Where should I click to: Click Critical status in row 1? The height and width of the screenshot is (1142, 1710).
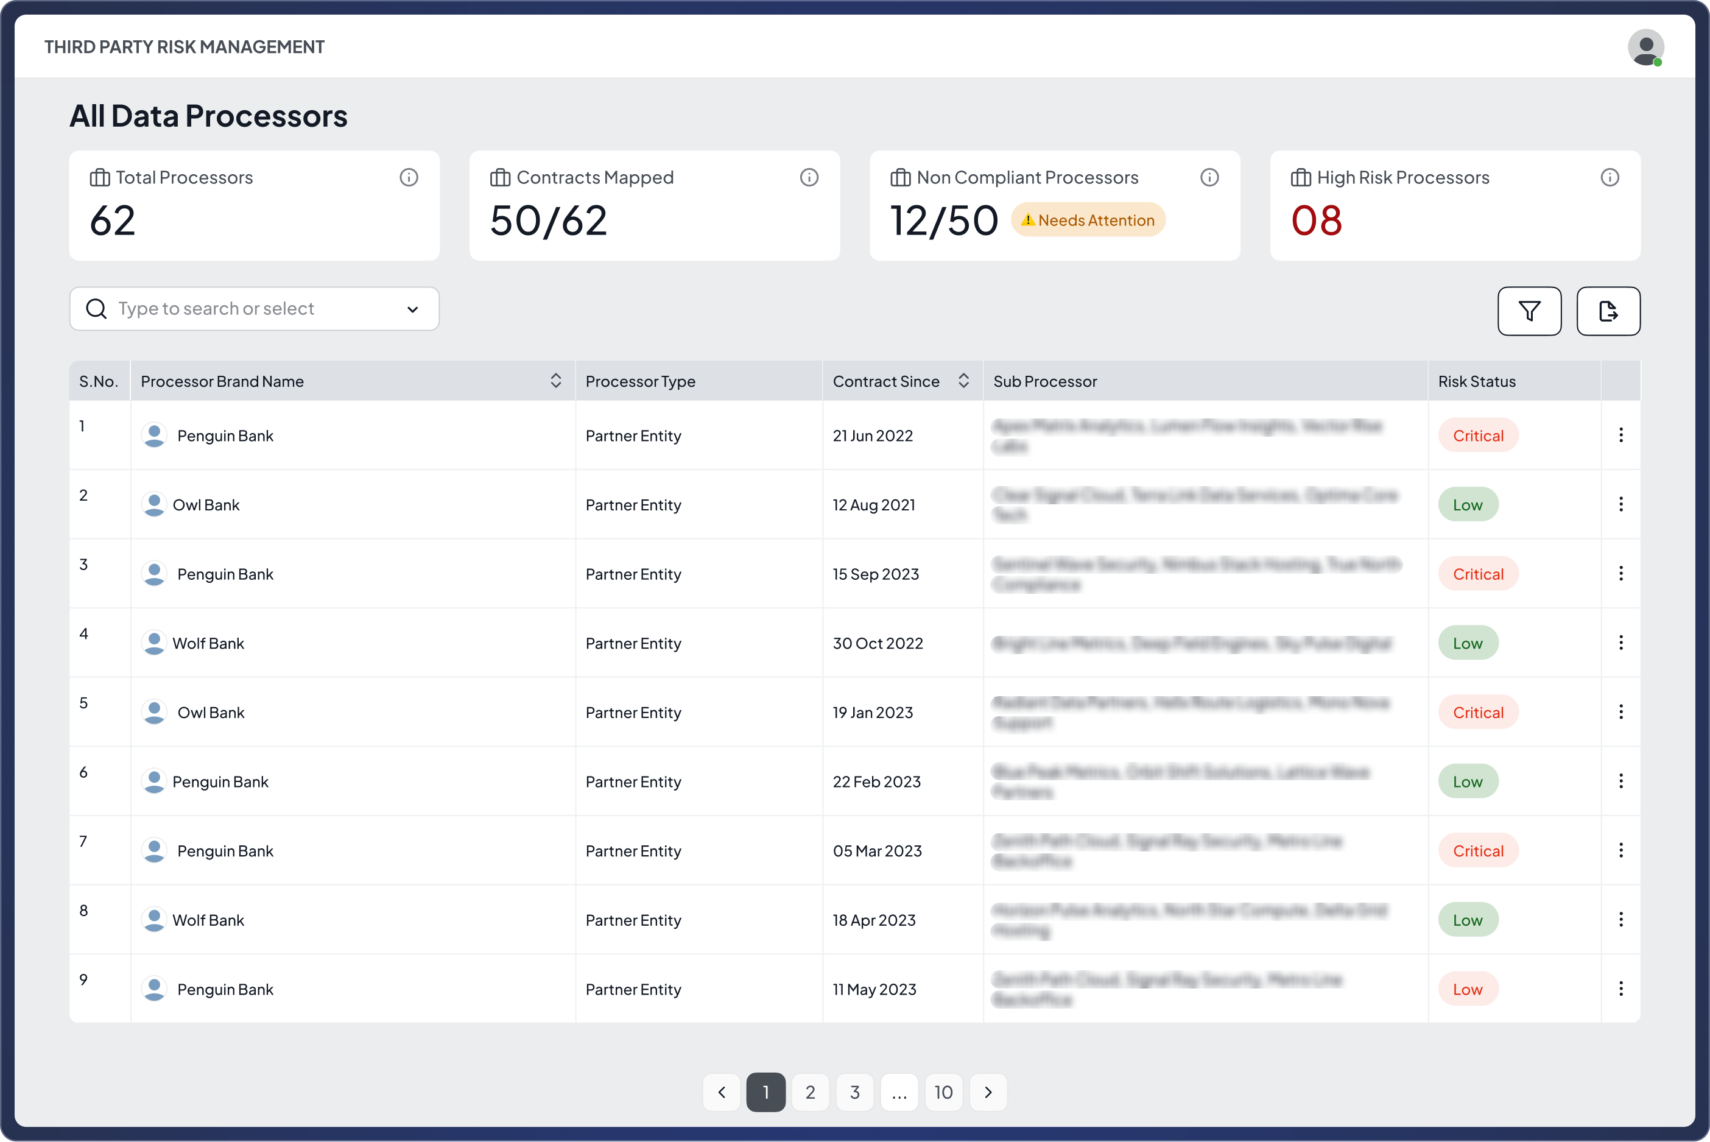(1478, 435)
